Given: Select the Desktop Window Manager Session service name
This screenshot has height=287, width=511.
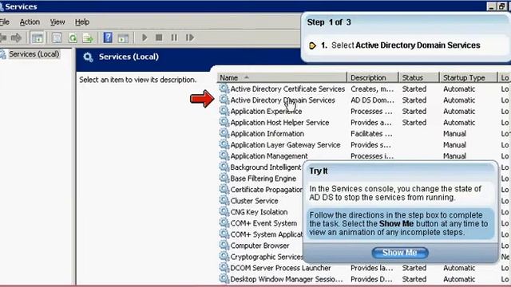Looking at the screenshot, I should click(x=287, y=279).
